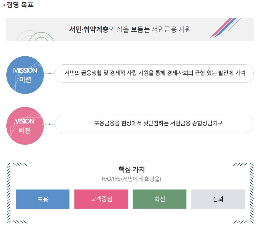Image resolution: width=266 pixels, height=229 pixels.
Task: Click the red square bullet beside 경영 목표
Action: tap(4, 5)
